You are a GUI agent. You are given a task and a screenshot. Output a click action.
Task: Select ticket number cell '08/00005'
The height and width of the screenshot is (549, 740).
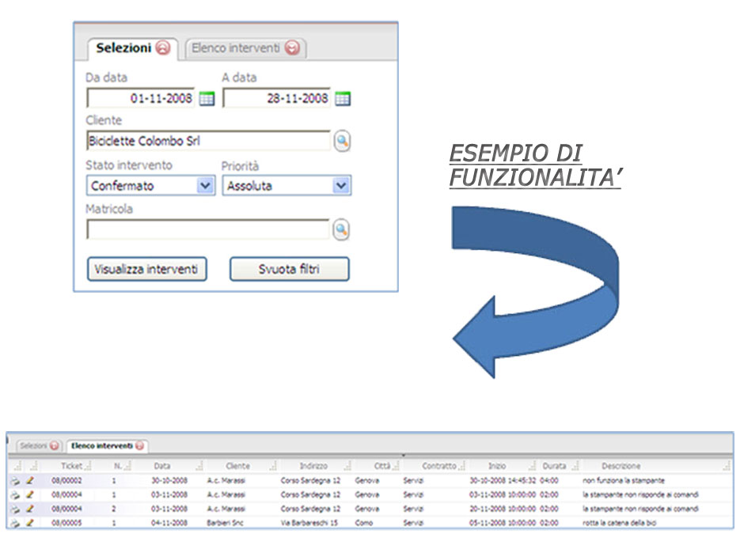pyautogui.click(x=66, y=523)
